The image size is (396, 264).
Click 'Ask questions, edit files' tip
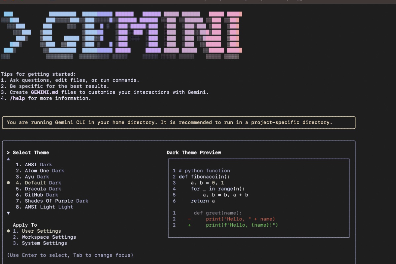70,80
